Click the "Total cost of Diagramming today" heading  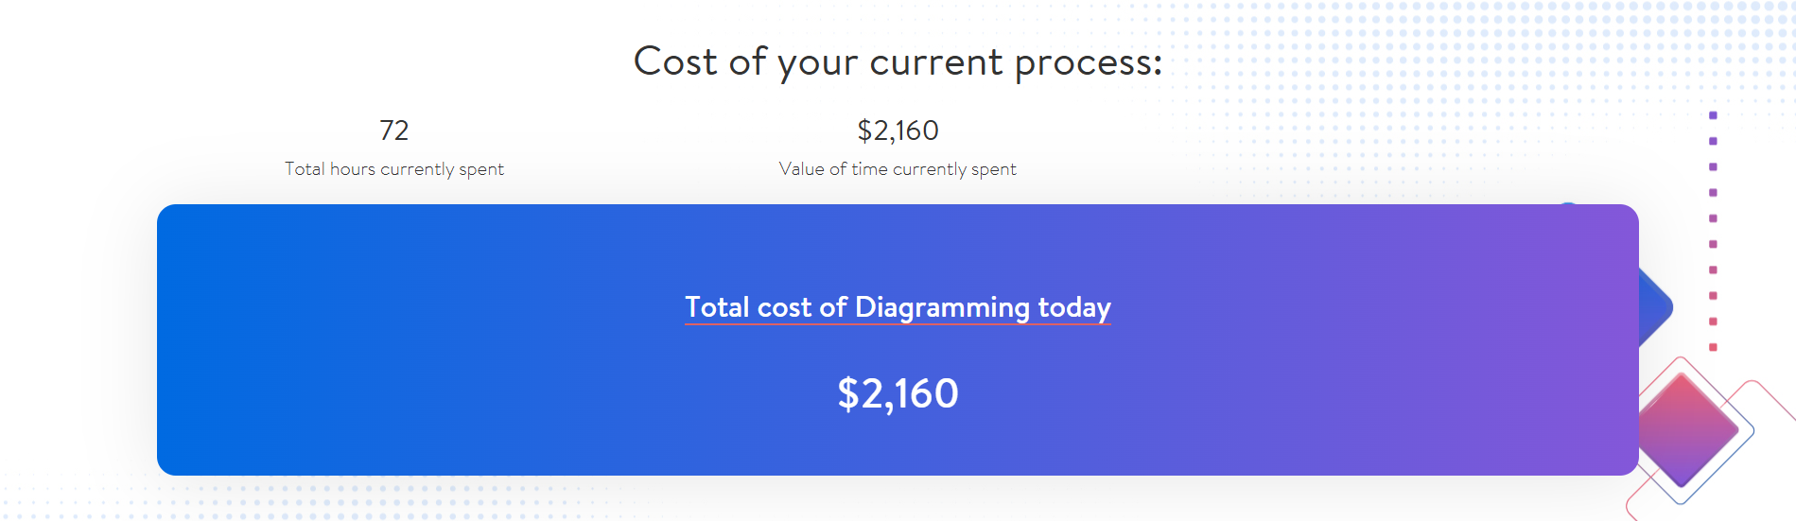coord(898,307)
